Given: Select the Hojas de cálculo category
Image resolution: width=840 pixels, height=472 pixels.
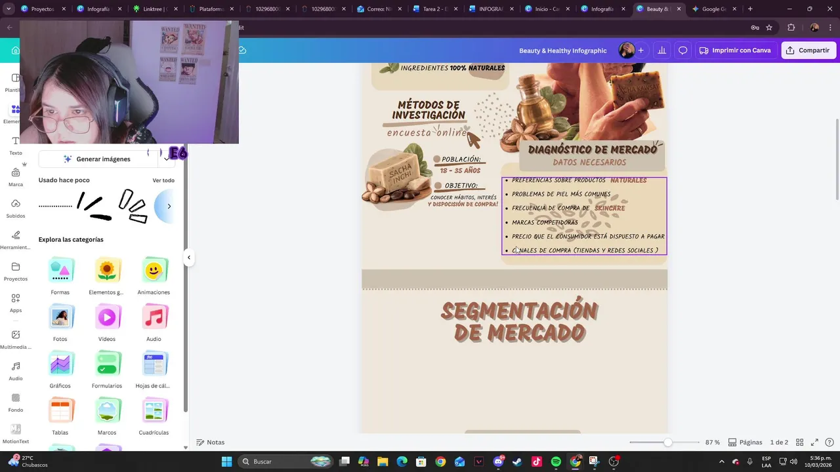Looking at the screenshot, I should (154, 370).
